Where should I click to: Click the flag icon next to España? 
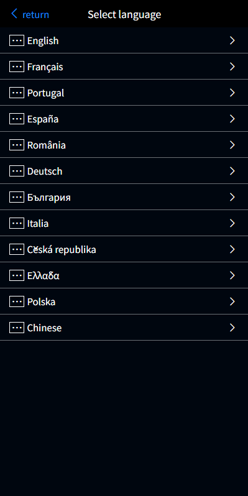pyautogui.click(x=17, y=119)
